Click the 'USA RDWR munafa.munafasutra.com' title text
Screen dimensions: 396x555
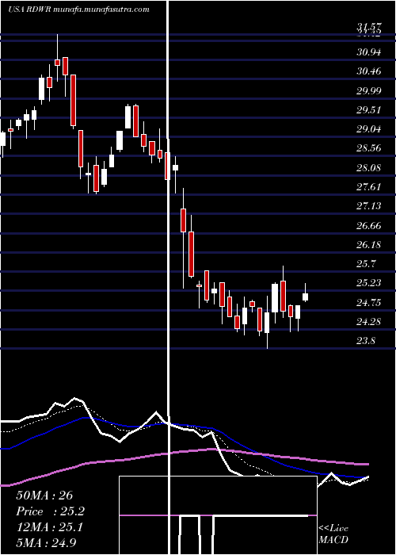click(78, 10)
